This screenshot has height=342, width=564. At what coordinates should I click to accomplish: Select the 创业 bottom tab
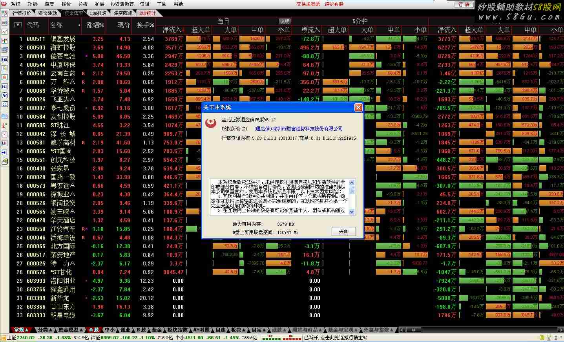[x=125, y=330]
